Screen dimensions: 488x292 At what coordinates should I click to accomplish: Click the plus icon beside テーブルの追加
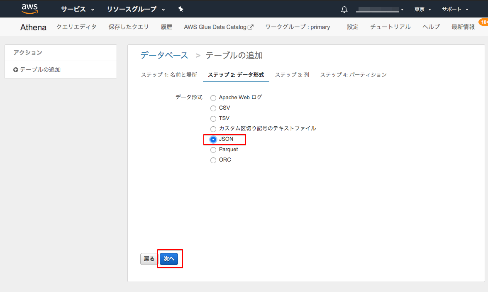click(16, 70)
